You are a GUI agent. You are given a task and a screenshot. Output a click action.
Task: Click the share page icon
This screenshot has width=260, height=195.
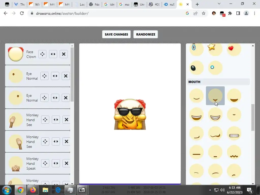(196, 13)
